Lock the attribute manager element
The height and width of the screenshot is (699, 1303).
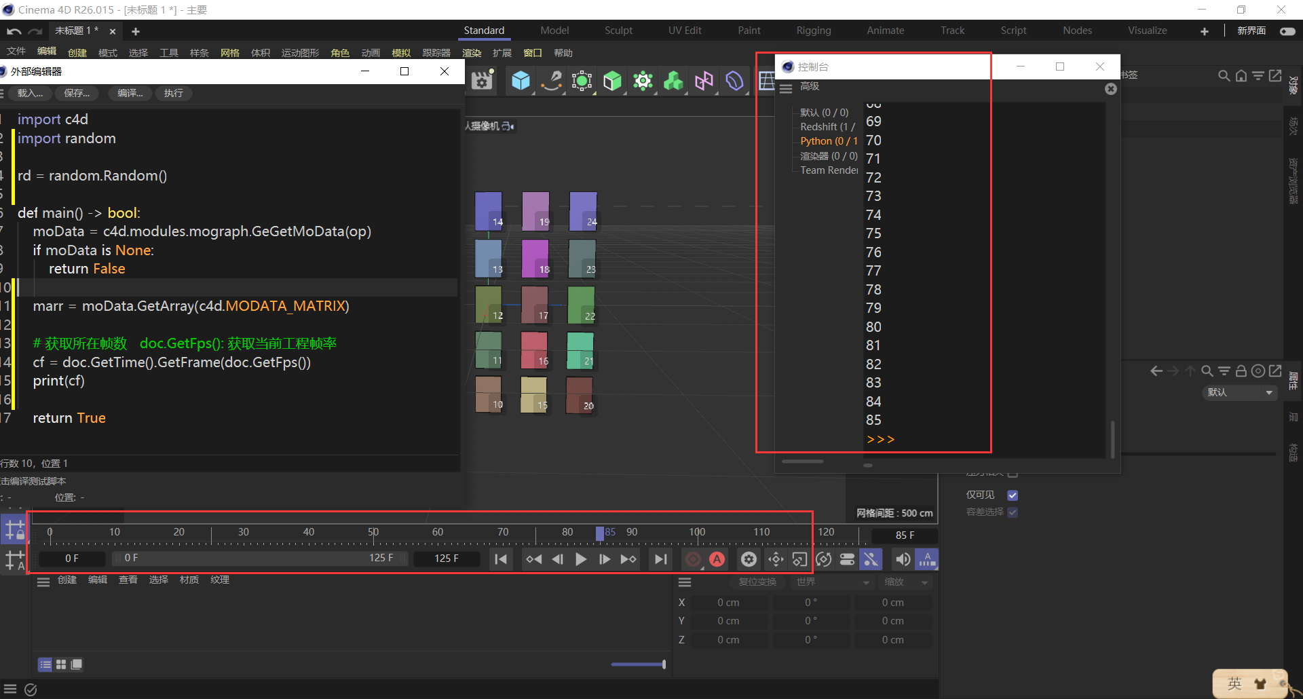coord(1241,371)
